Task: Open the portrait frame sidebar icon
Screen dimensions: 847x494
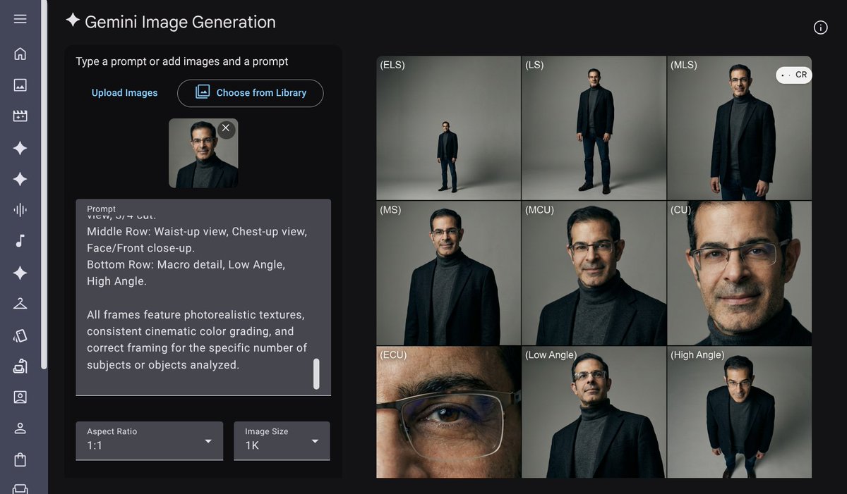Action: pyautogui.click(x=20, y=397)
